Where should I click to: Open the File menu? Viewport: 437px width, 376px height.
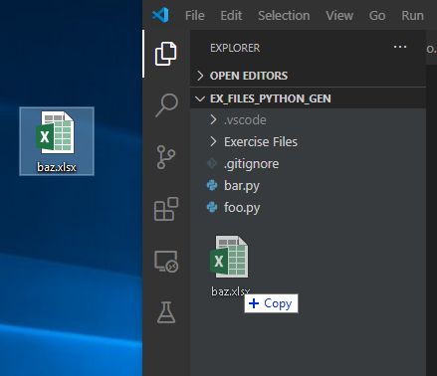[195, 16]
